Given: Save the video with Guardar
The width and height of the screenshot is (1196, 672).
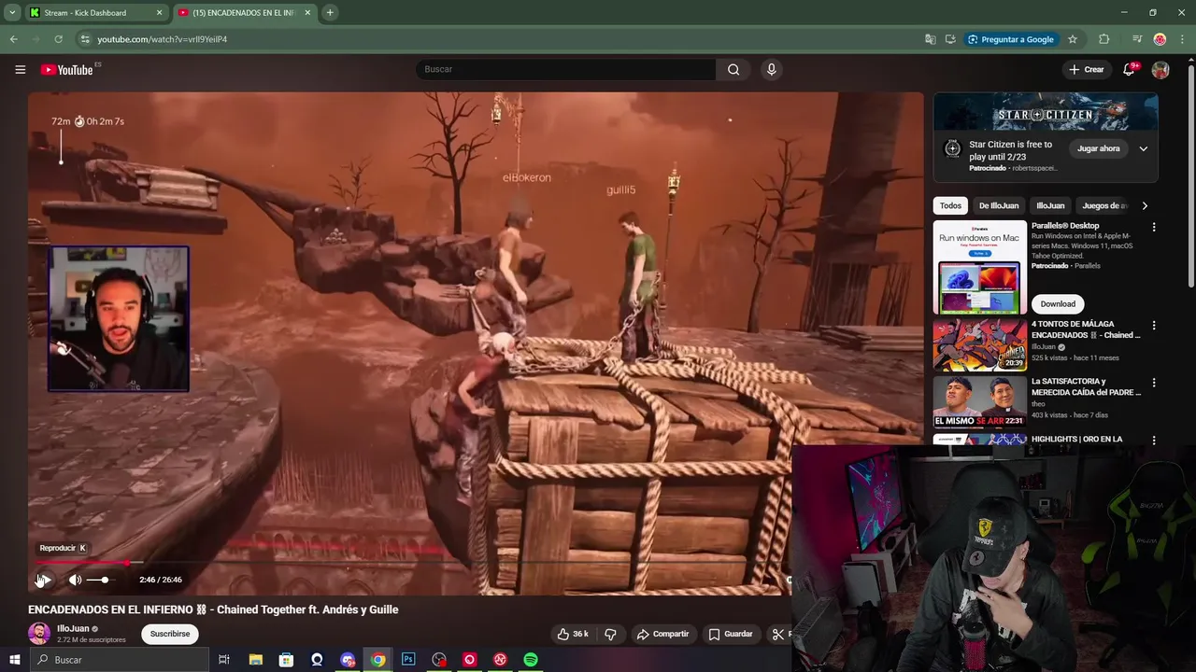Looking at the screenshot, I should click(731, 634).
